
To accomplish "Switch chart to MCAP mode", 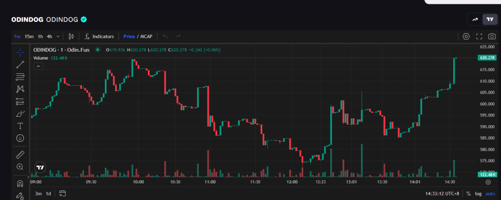I will (x=146, y=36).
